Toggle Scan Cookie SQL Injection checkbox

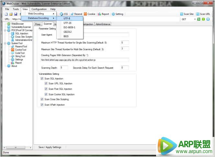point(46,94)
